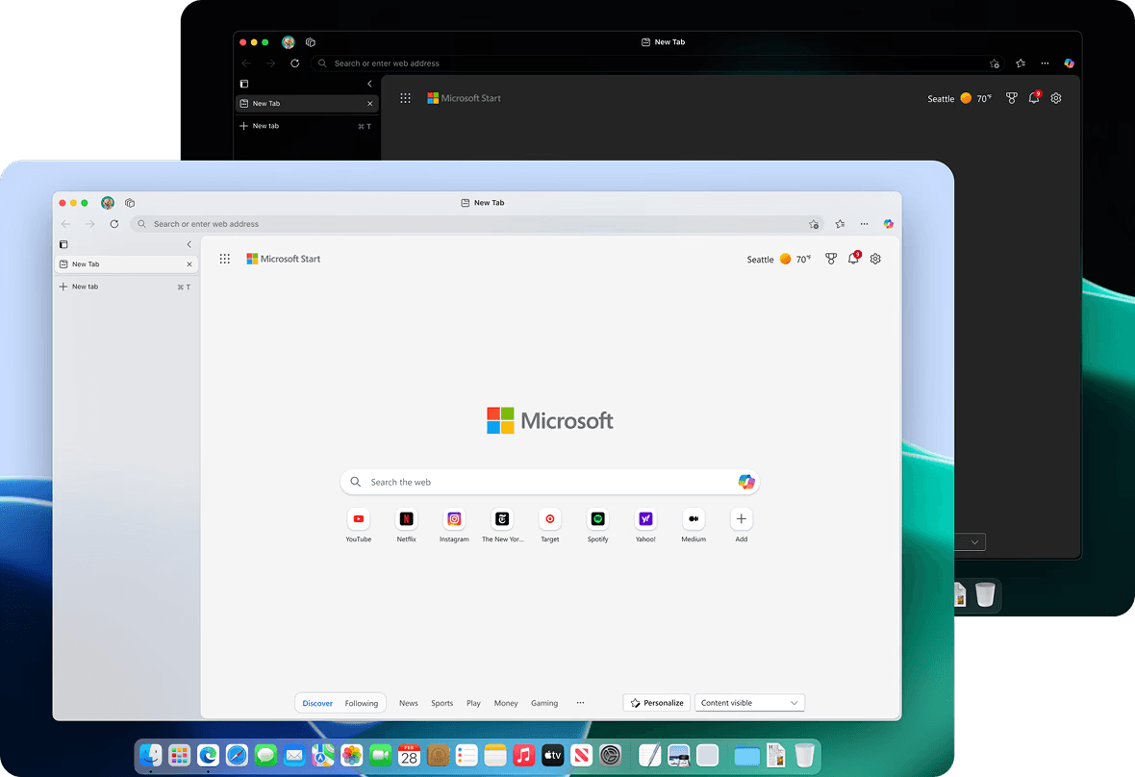Click New tab button in front window sidebar
Screen dimensions: 1135x777
(126, 287)
